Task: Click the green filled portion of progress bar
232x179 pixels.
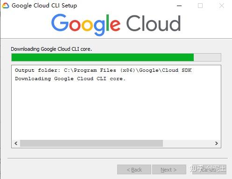Action: 103,57
